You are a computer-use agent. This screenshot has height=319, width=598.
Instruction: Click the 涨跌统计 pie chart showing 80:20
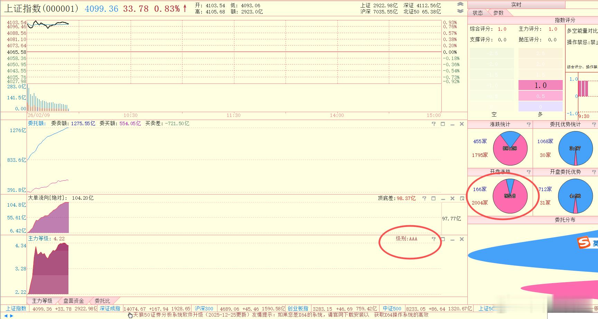click(510, 148)
